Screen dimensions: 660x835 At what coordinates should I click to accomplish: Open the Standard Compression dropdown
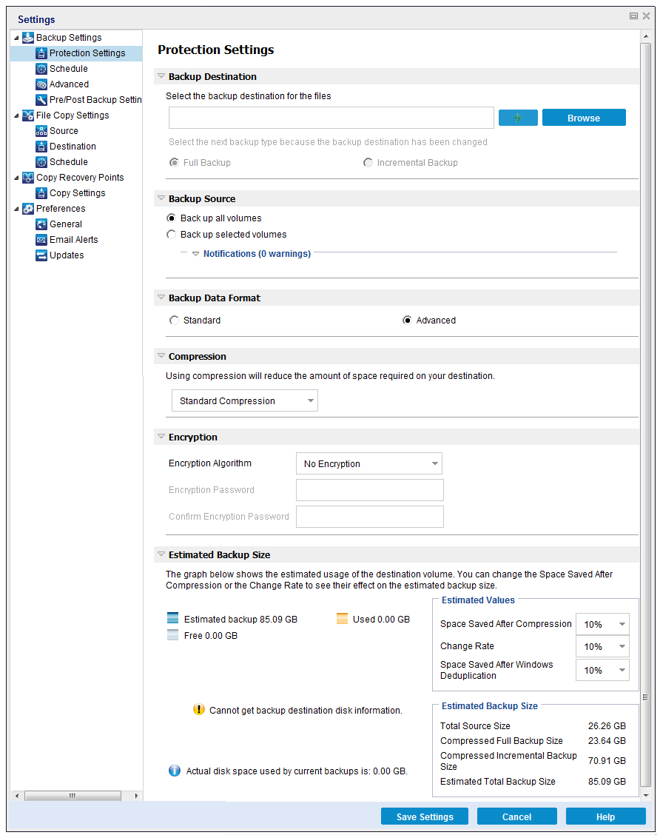[x=244, y=400]
